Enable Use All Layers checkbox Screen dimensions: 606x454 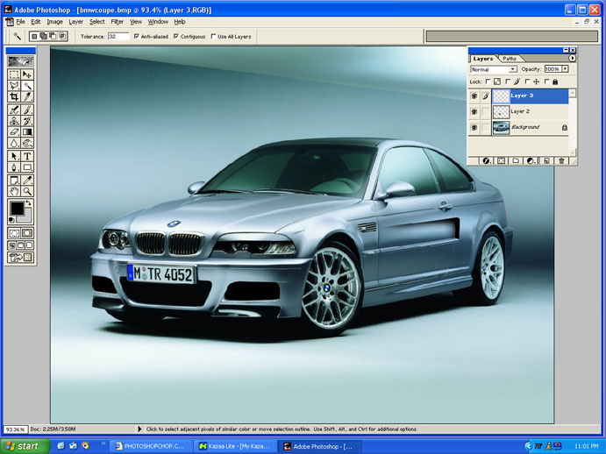pos(213,37)
